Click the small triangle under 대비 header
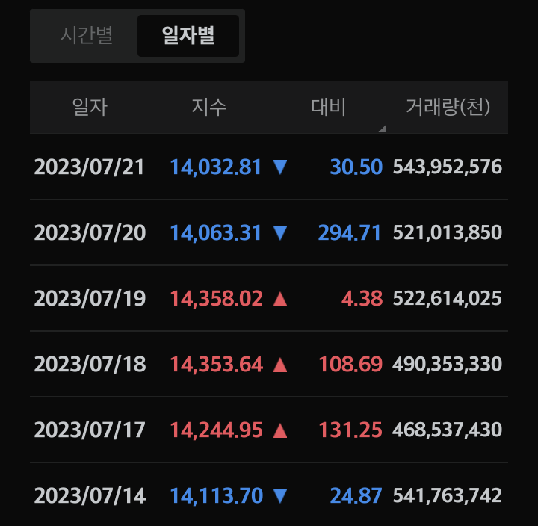538x526 pixels. pos(383,129)
